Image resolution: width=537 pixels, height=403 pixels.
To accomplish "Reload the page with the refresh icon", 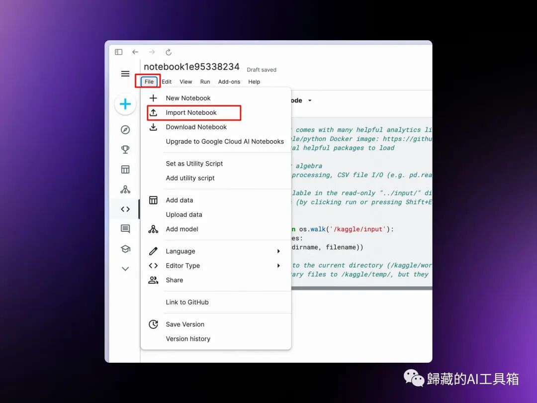I will click(x=169, y=52).
